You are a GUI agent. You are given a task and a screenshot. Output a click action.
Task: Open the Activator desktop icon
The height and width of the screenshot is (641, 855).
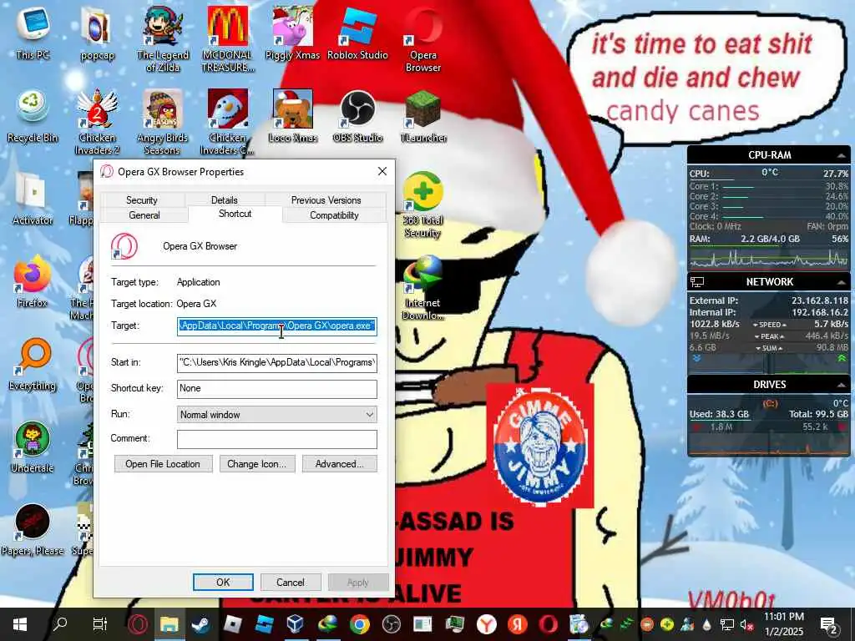click(x=33, y=199)
